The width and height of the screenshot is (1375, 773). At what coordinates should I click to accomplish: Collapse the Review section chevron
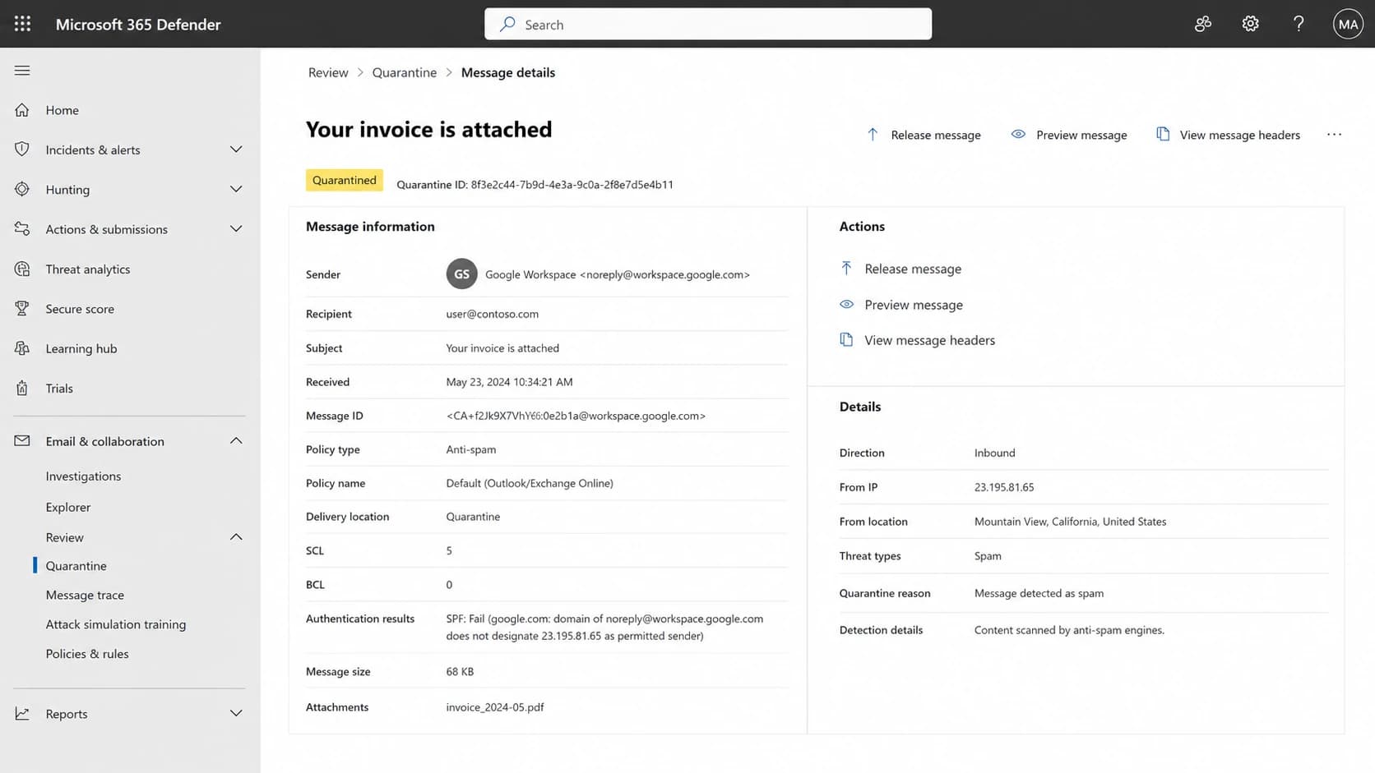coord(236,537)
